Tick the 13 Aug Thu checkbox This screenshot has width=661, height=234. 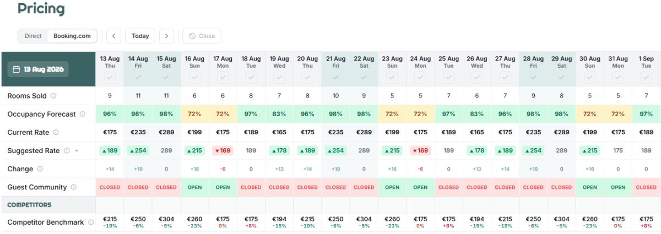click(110, 78)
